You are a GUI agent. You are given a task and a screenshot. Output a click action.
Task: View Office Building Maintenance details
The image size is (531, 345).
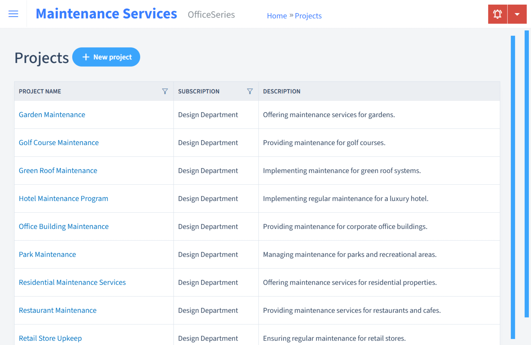[x=64, y=226]
